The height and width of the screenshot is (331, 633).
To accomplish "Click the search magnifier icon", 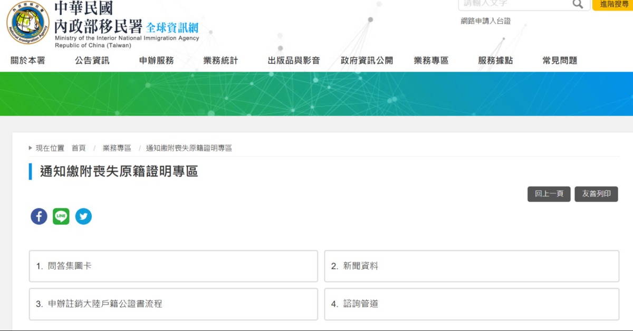I will [x=578, y=4].
